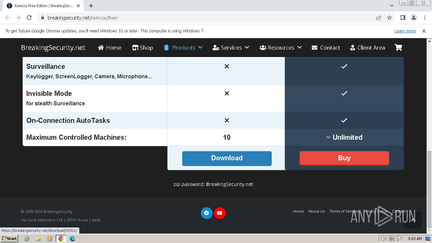Screen dimensions: 432x243
Task: Click the network tray icon
Action: point(392,239)
